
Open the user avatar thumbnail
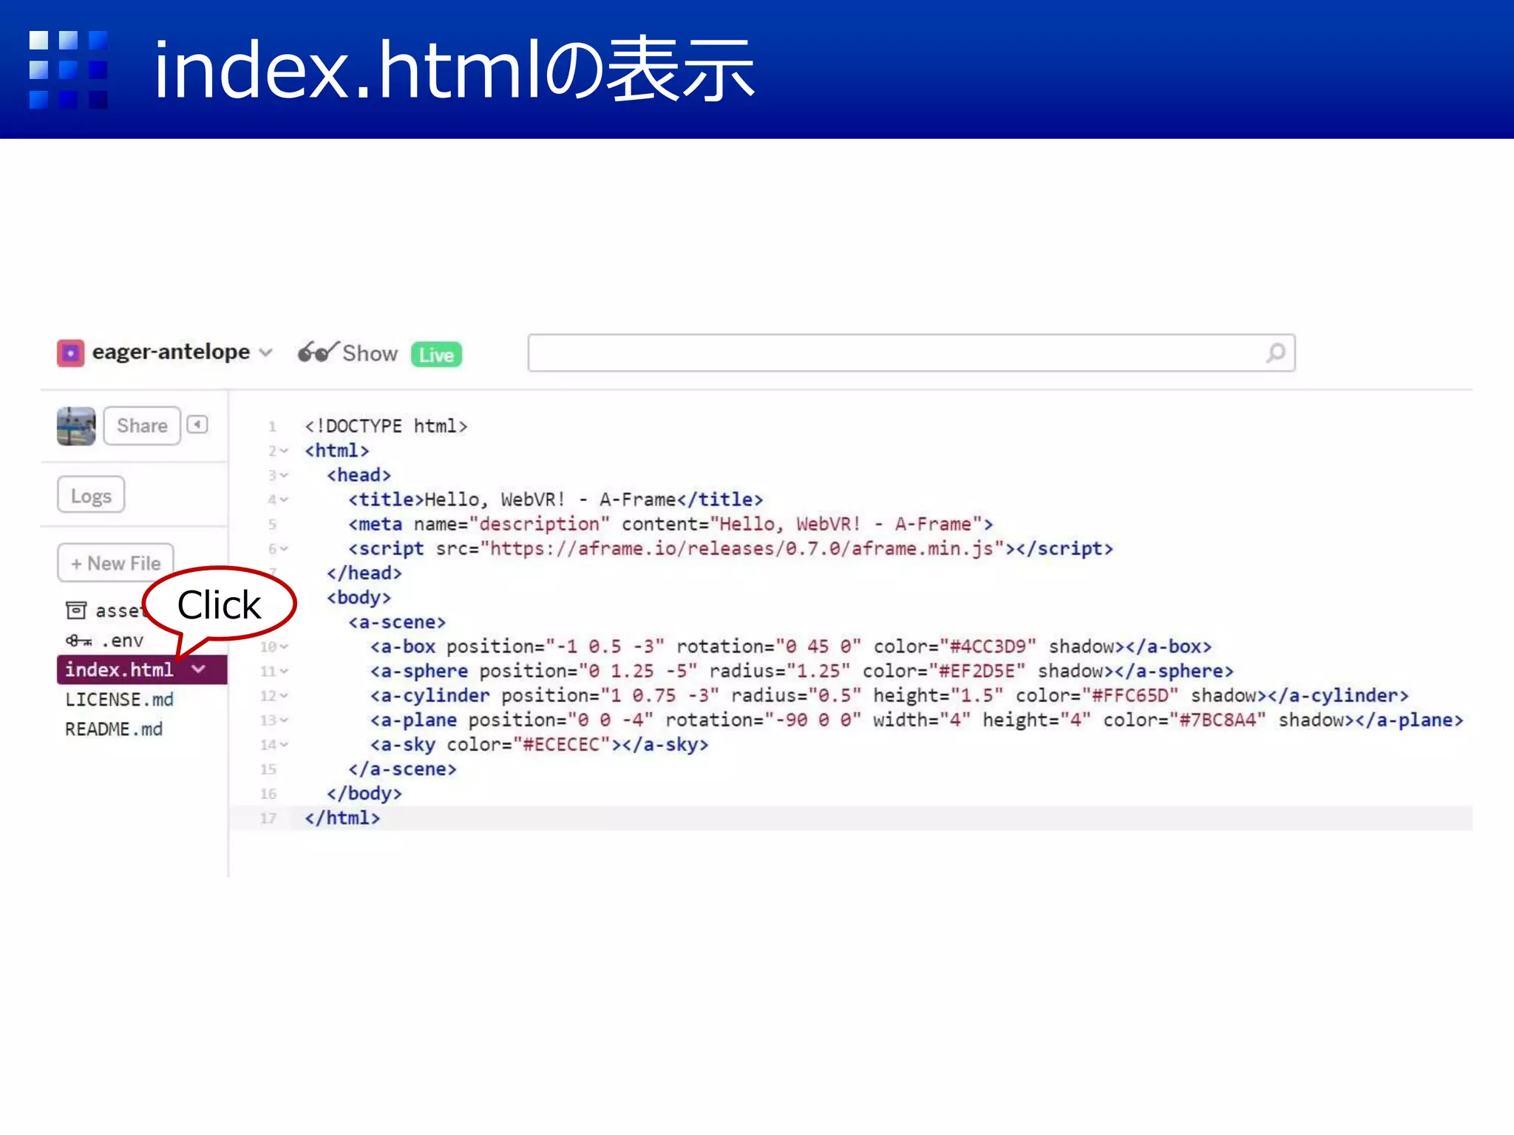76,426
